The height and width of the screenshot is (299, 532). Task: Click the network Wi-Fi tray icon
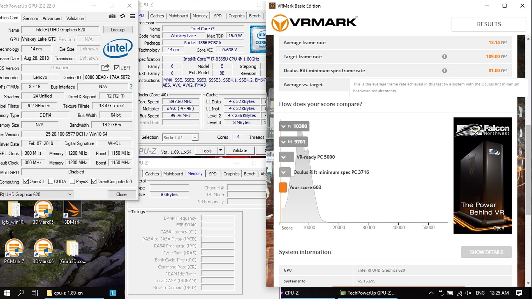click(459, 293)
